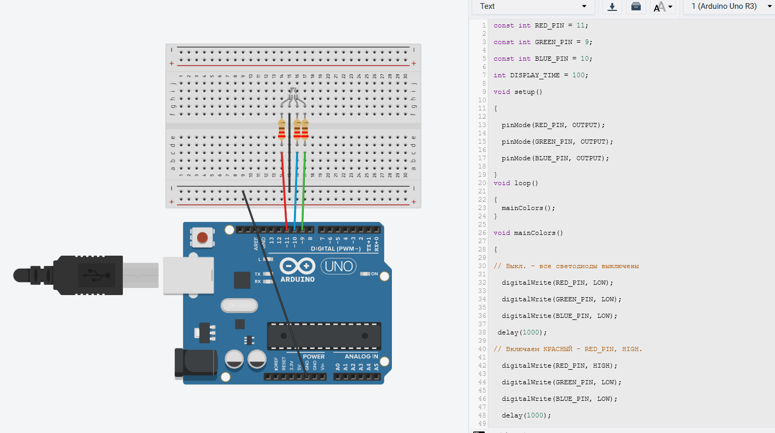Click the Russian comment on line 30
Screen dimensions: 775x433
[x=566, y=266]
